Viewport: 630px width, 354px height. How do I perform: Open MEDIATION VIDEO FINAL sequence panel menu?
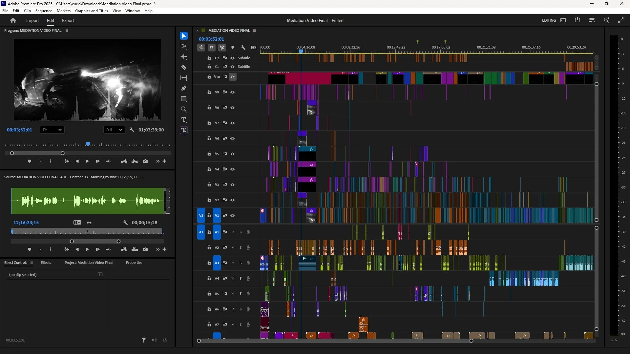coord(255,30)
